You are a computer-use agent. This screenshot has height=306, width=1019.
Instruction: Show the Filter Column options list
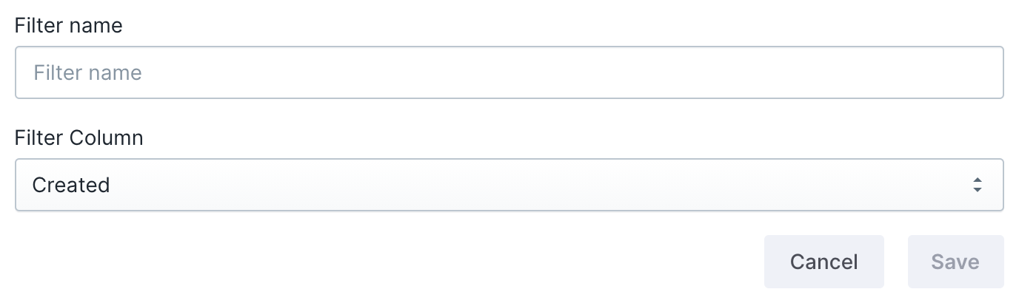(x=509, y=185)
